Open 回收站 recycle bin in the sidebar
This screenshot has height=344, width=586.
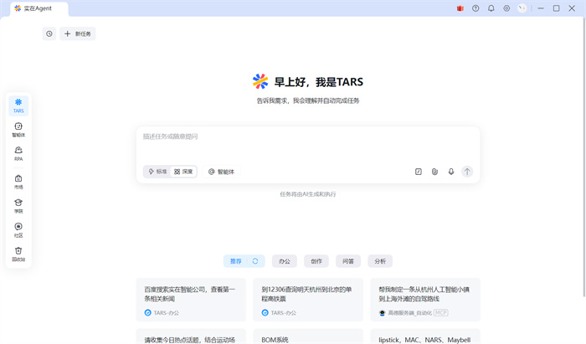[x=18, y=254]
